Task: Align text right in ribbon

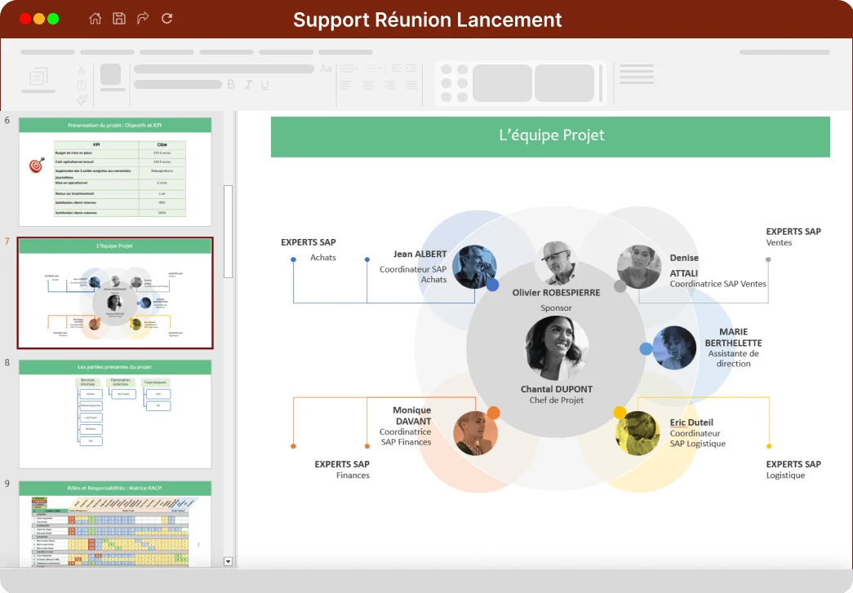Action: 390,86
